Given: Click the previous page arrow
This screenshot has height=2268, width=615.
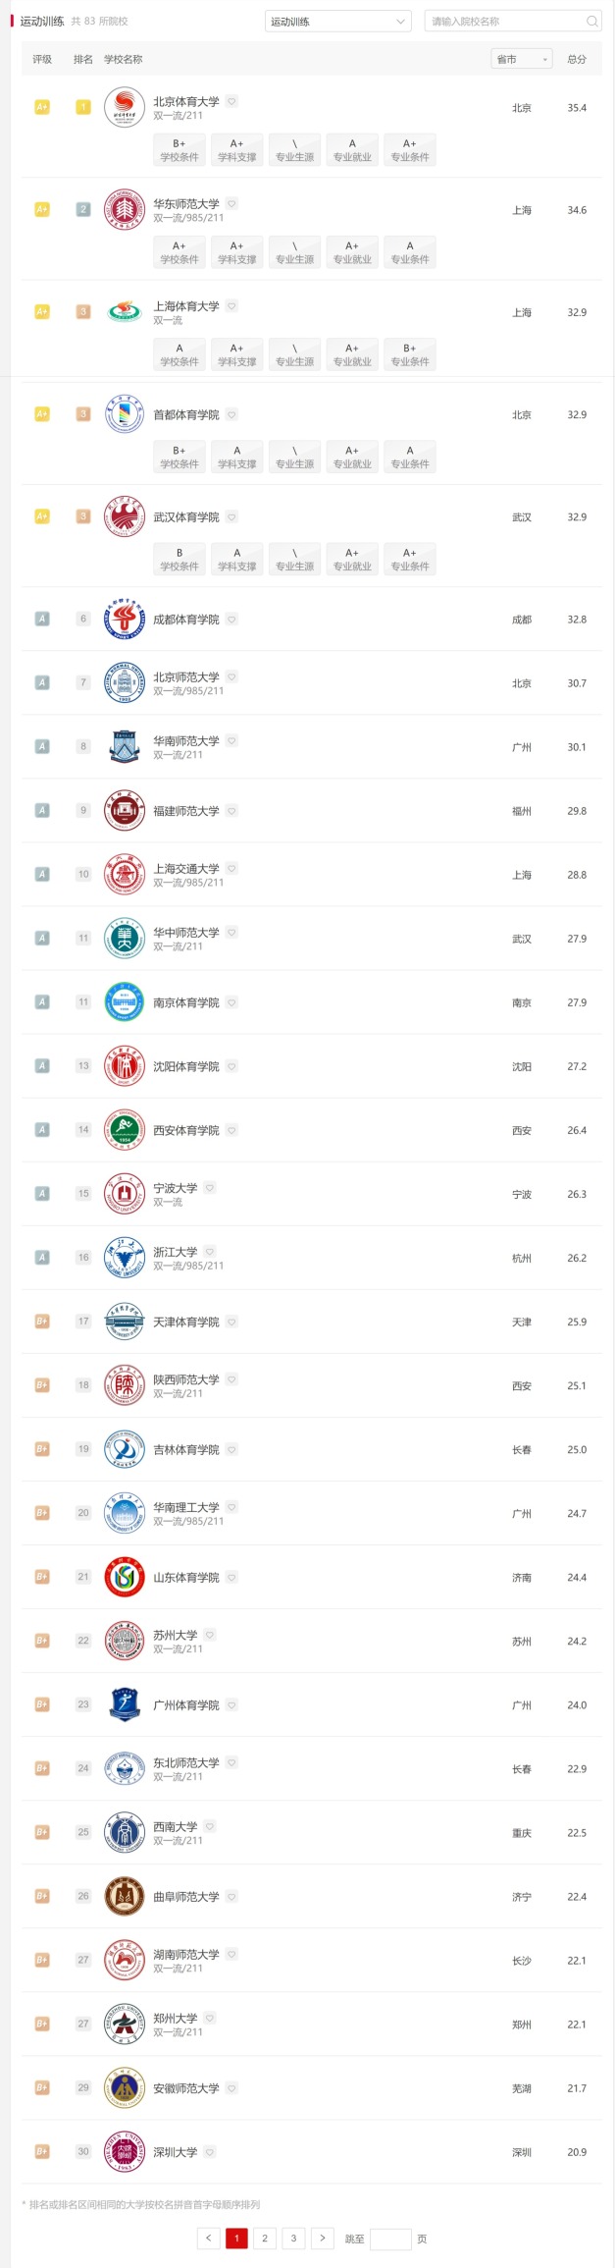Looking at the screenshot, I should point(208,2238).
